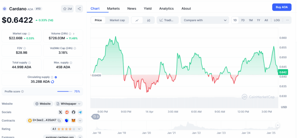Set chart range to 1D

235,20
